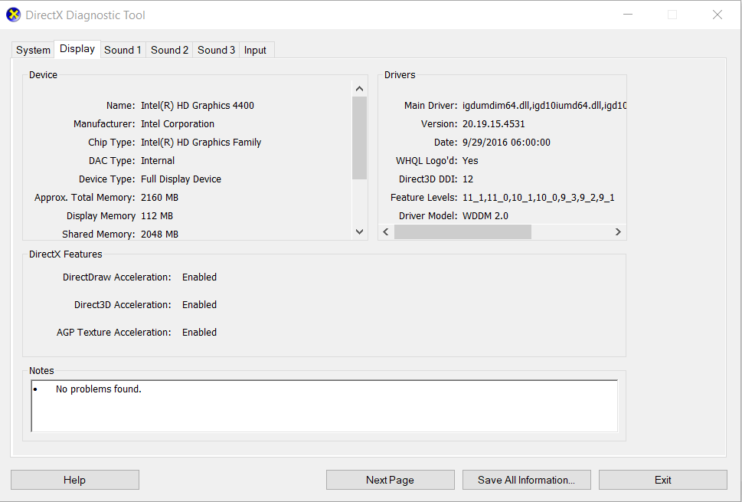Click the Main Driver file names text

point(544,106)
